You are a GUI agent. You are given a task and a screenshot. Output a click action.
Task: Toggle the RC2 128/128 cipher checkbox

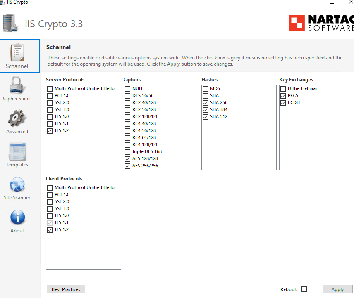point(127,117)
